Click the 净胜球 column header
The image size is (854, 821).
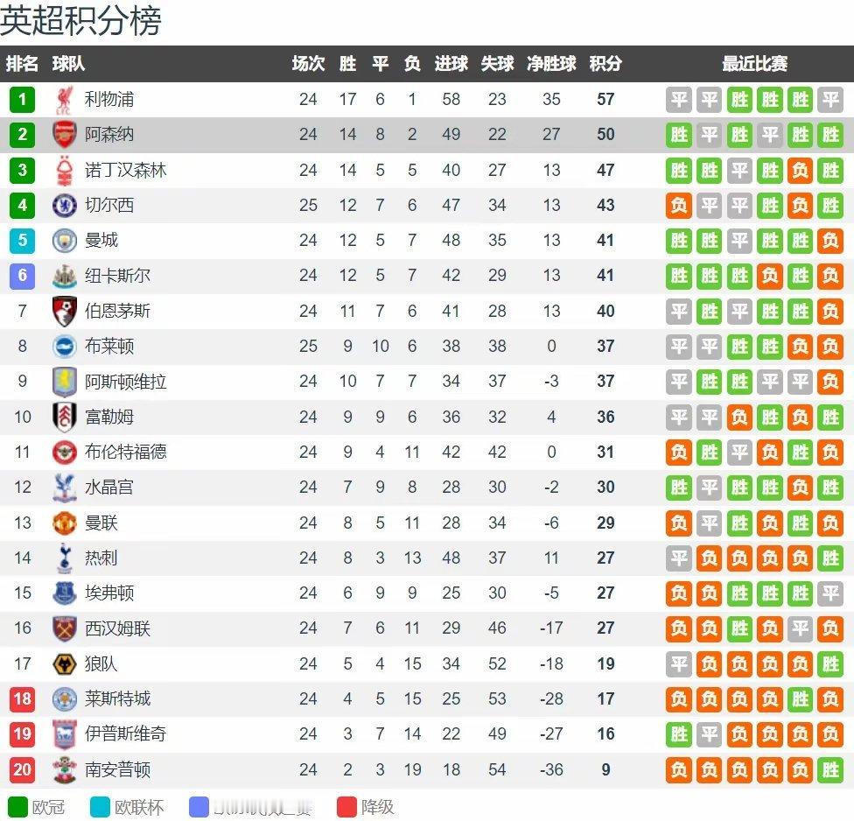(551, 64)
